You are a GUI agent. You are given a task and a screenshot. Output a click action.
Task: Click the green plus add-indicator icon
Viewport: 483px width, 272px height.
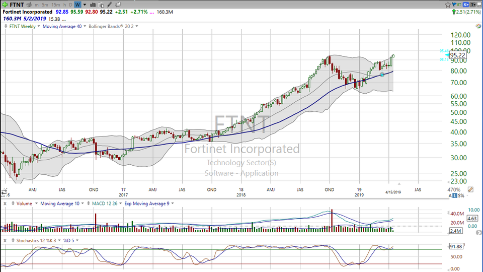tap(5, 5)
